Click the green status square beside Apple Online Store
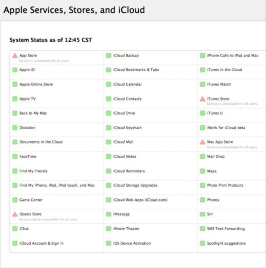 [15, 84]
